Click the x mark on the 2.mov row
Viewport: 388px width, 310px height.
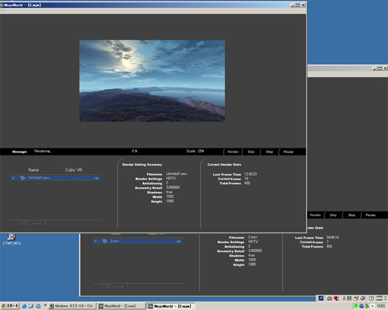pyautogui.click(x=96, y=241)
